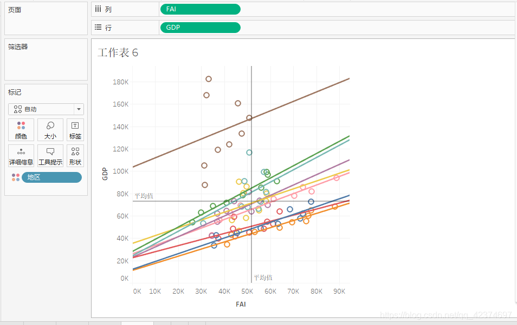Select the topmost brown mark near 180K

[209, 79]
